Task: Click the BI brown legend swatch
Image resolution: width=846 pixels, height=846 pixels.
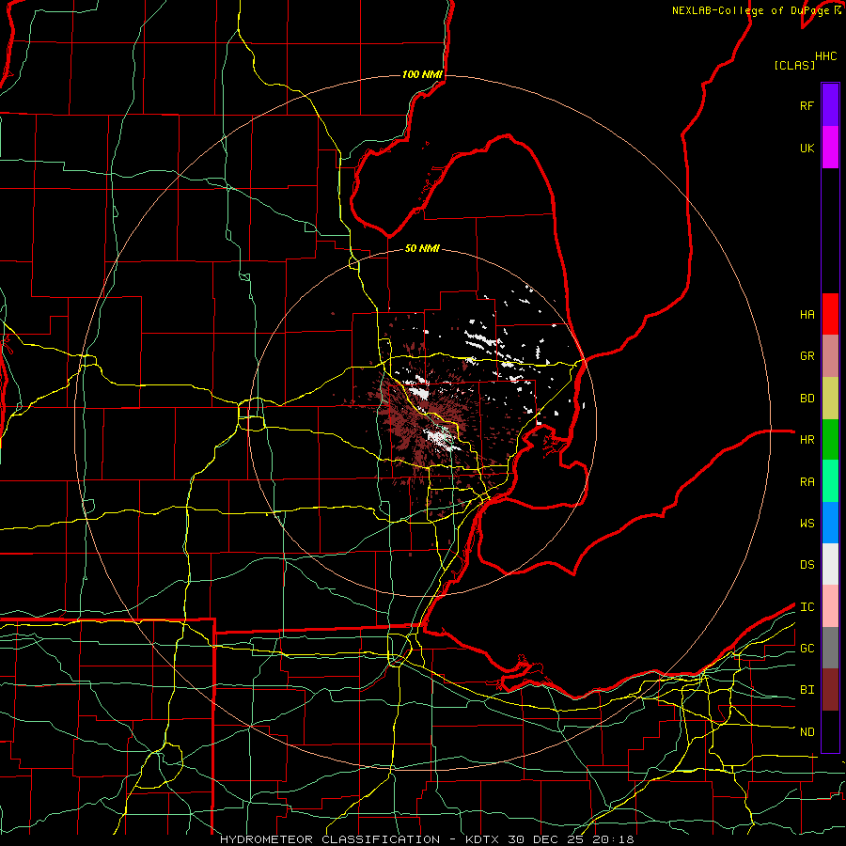Action: click(x=830, y=690)
